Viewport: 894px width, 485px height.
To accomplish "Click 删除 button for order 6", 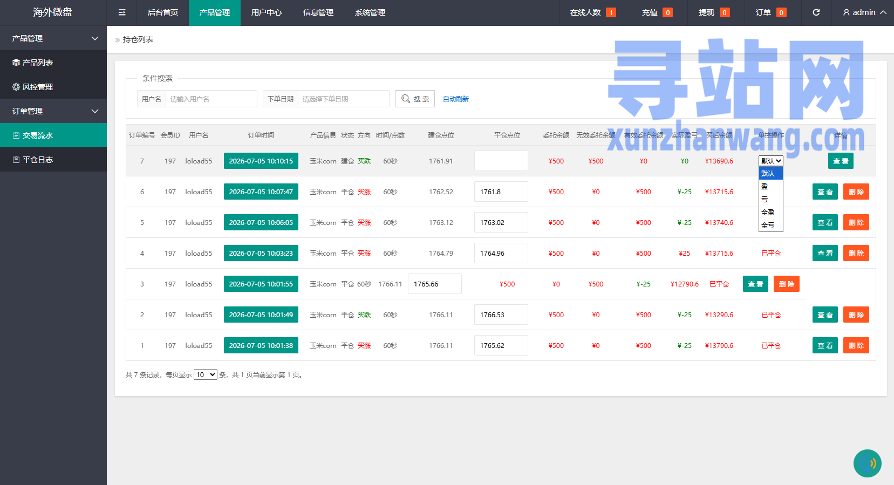I will click(x=856, y=192).
